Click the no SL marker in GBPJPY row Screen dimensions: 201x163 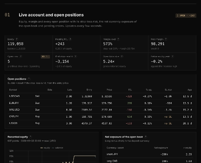pyautogui.click(x=168, y=117)
